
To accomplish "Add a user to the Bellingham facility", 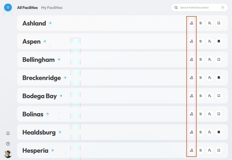I will pos(209,59).
